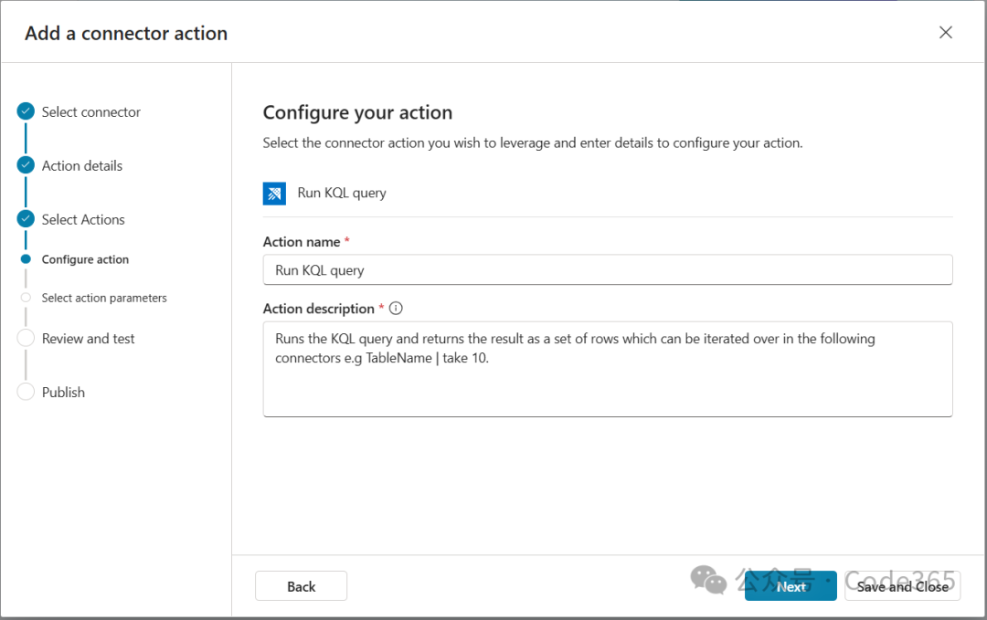Click the Action description info icon
This screenshot has width=987, height=620.
coord(396,309)
